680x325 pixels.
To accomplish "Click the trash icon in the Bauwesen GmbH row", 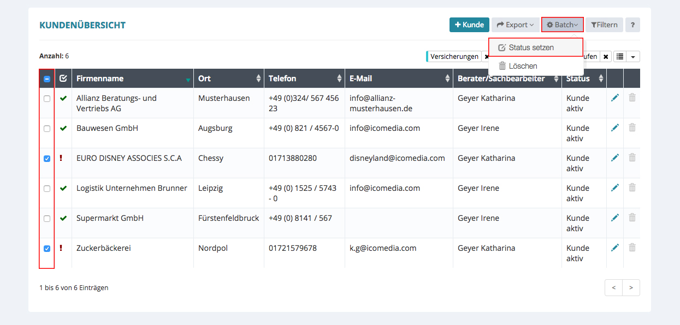I will coord(632,128).
